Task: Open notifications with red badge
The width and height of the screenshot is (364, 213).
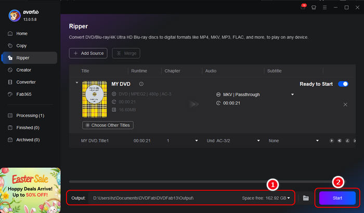Action: (303, 7)
